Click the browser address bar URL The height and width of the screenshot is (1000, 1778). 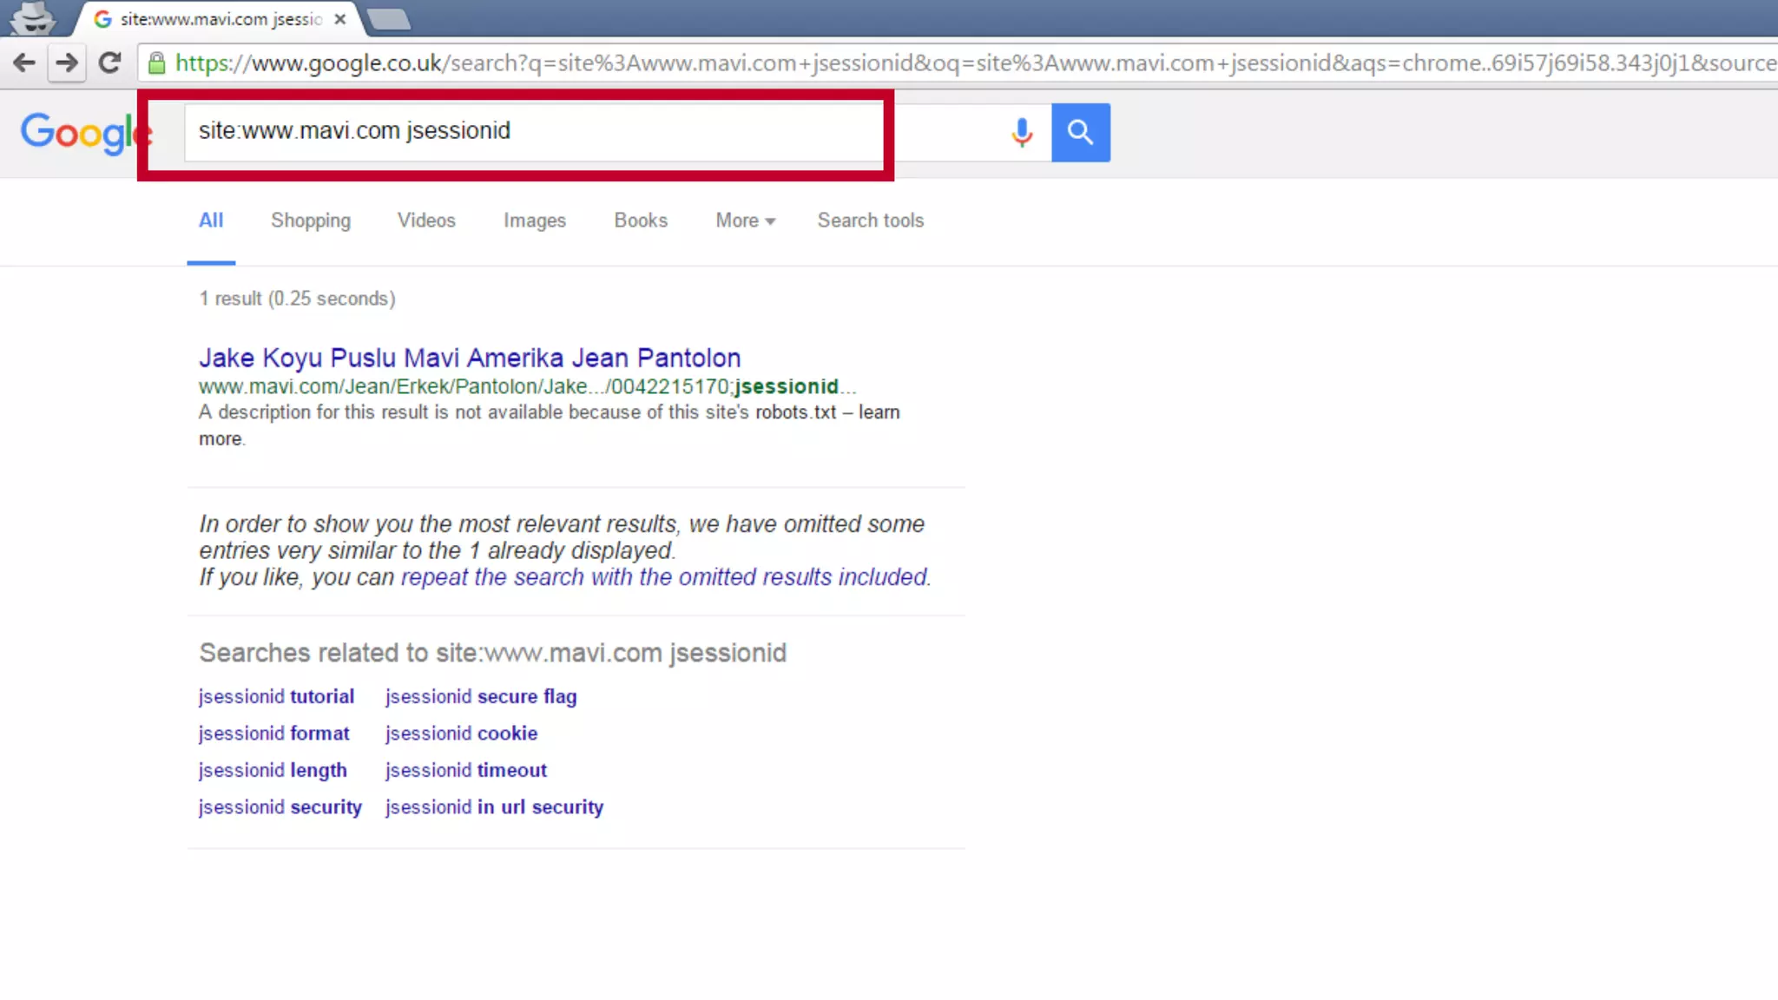(x=955, y=62)
